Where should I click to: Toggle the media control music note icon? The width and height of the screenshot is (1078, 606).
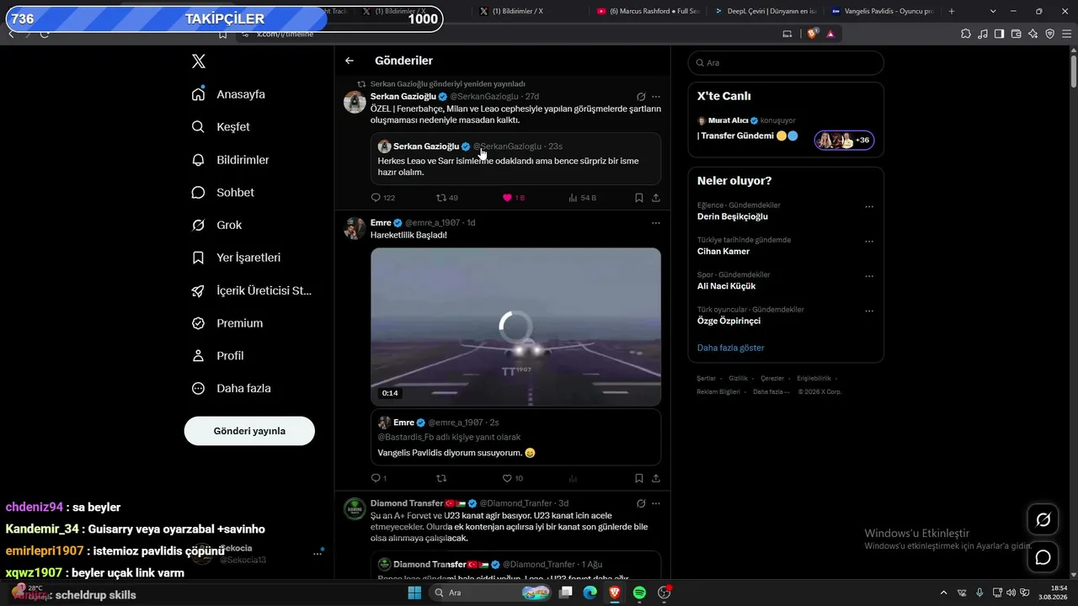(983, 34)
